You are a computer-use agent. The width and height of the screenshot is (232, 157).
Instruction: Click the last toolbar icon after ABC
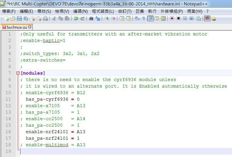point(214,18)
